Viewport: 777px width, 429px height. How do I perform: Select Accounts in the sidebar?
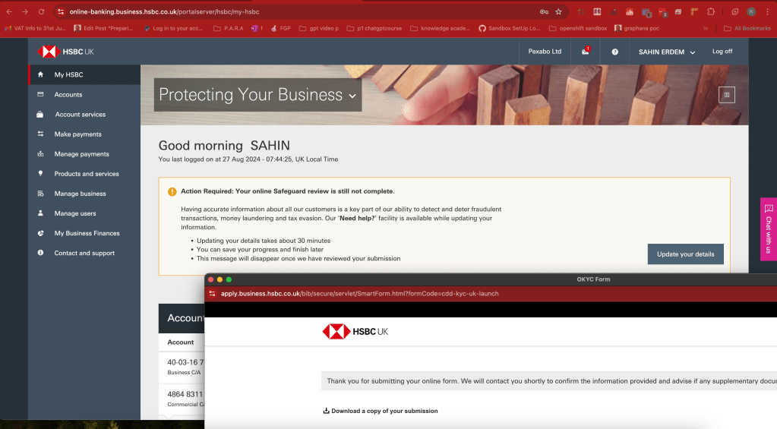(x=84, y=95)
